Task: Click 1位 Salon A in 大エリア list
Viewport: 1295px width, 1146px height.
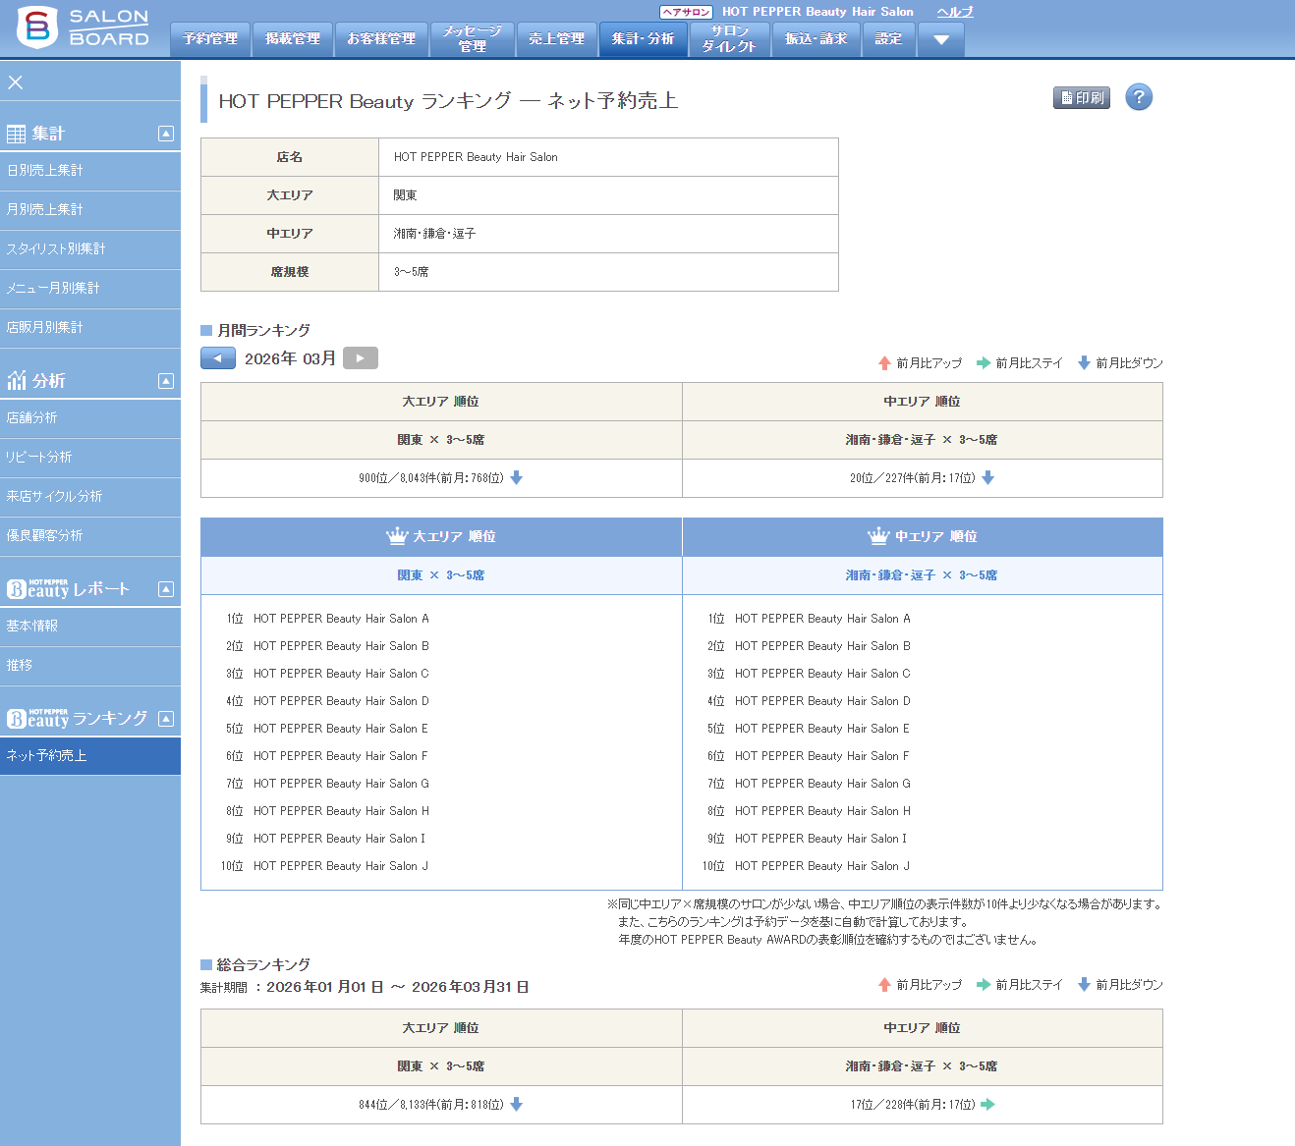Action: 327,619
